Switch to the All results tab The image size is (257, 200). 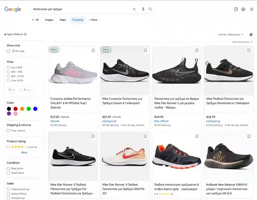(x=37, y=20)
